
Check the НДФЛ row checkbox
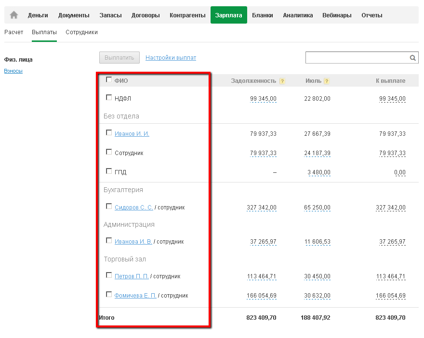pos(109,98)
